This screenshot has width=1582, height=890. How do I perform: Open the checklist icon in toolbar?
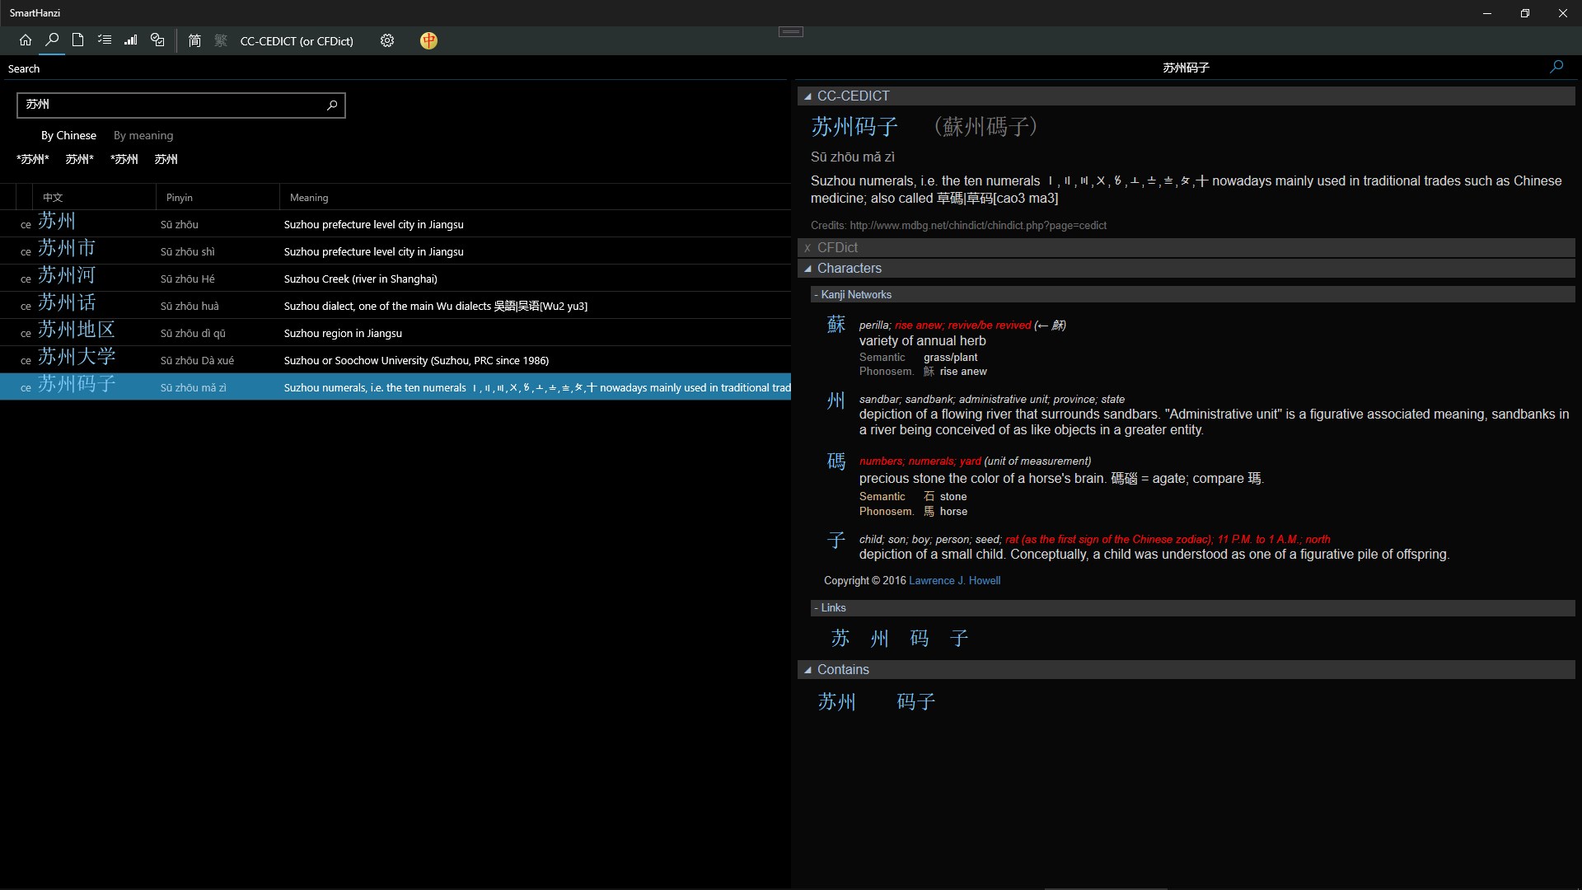click(104, 40)
